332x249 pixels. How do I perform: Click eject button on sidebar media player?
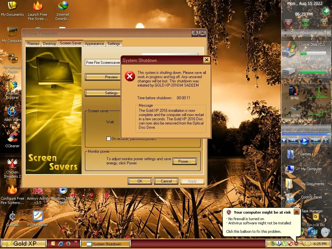point(326,140)
